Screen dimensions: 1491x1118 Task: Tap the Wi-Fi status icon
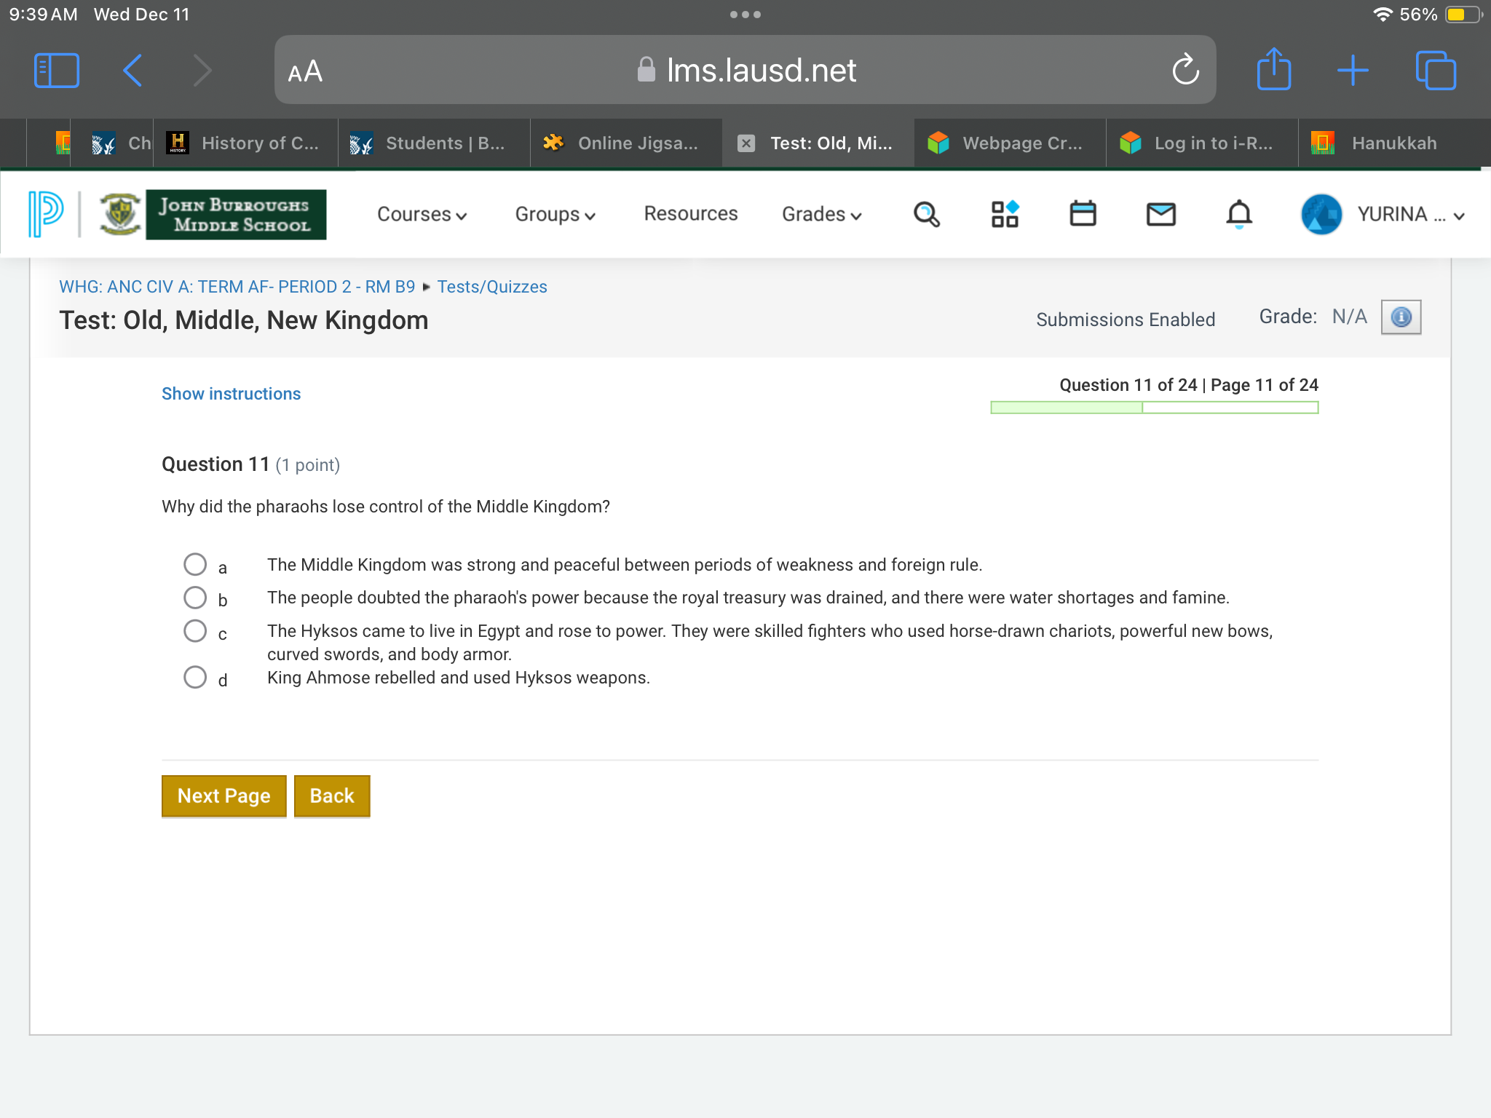(1382, 15)
